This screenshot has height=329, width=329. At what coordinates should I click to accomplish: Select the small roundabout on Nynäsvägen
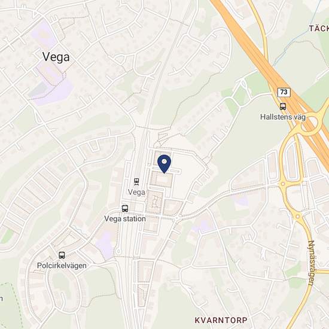[x=297, y=217]
